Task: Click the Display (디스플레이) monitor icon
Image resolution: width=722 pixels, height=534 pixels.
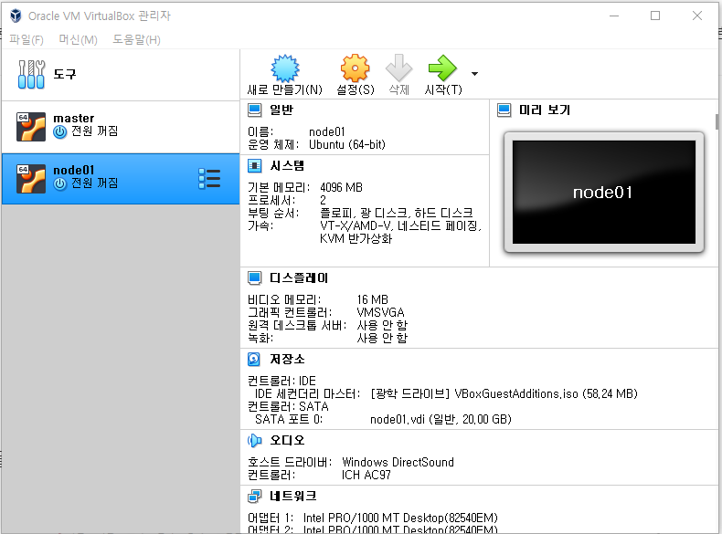Action: pyautogui.click(x=255, y=277)
